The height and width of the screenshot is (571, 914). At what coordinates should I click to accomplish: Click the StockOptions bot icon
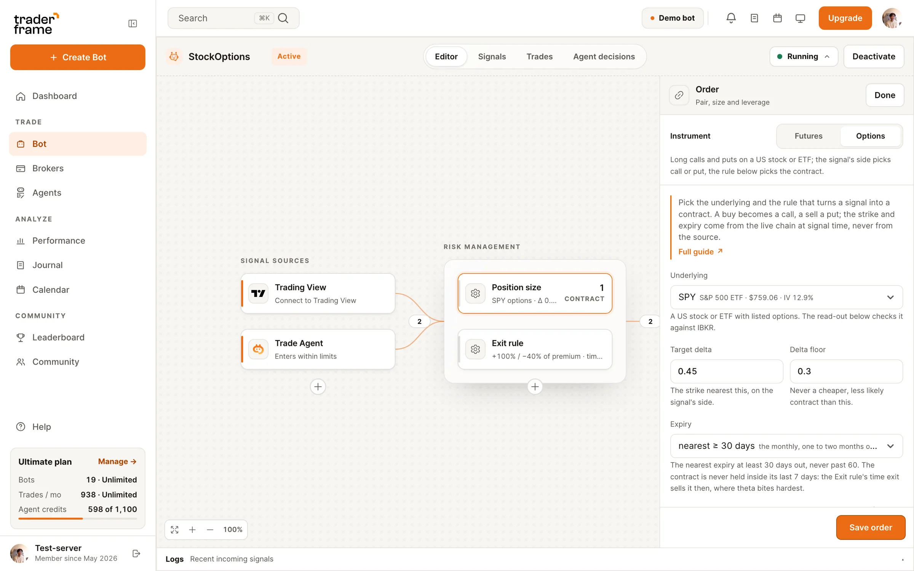tap(174, 56)
